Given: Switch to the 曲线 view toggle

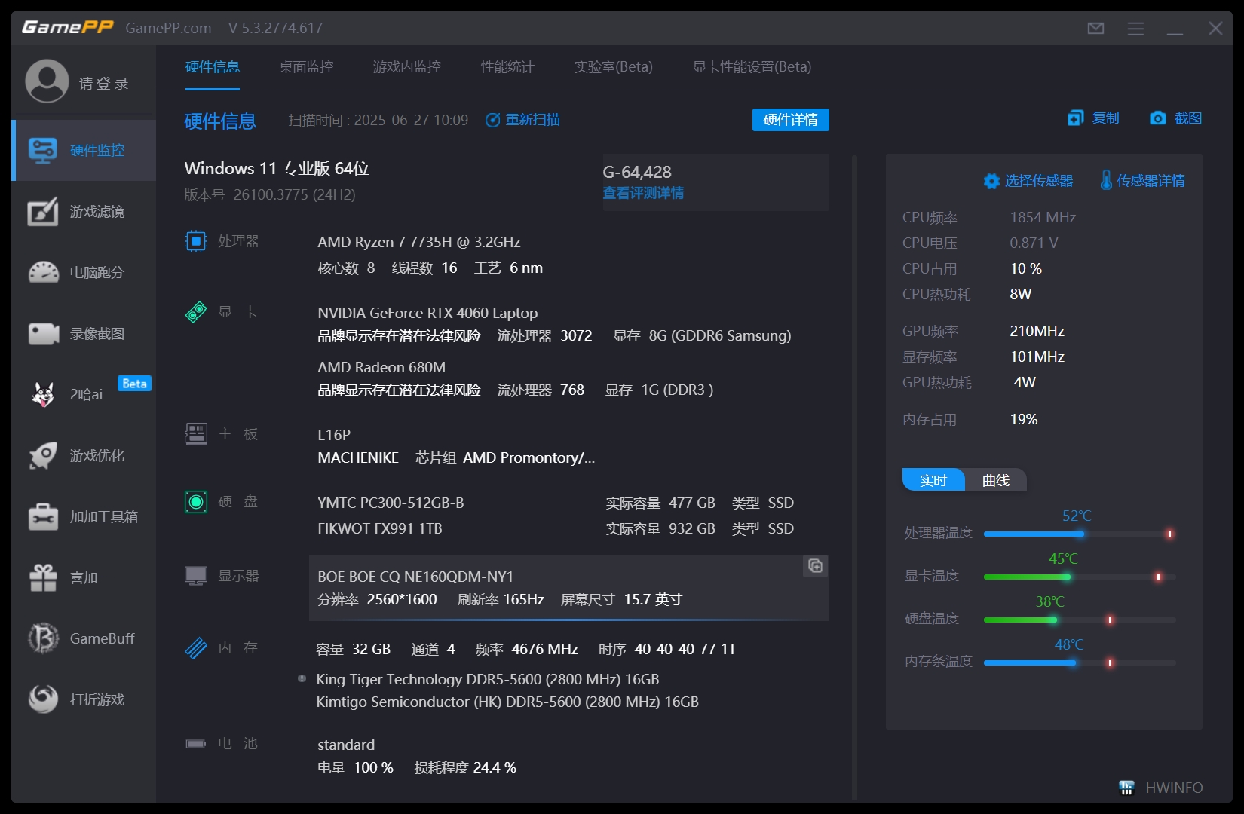Looking at the screenshot, I should click(x=996, y=480).
